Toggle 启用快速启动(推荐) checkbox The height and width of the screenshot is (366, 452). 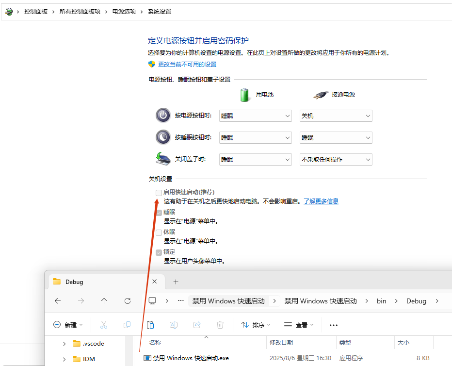point(159,193)
